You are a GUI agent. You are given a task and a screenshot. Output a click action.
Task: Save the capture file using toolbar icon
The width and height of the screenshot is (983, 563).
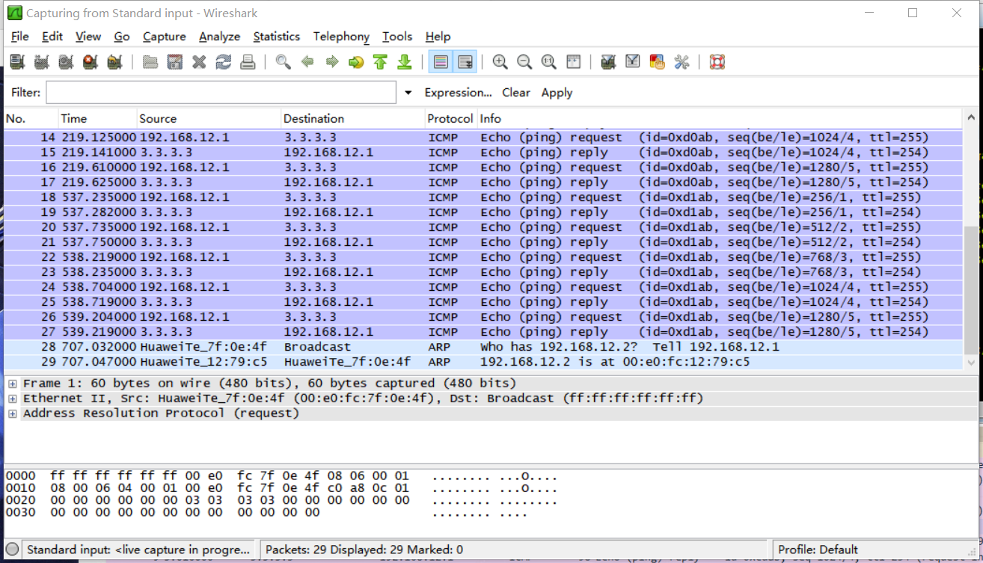174,62
